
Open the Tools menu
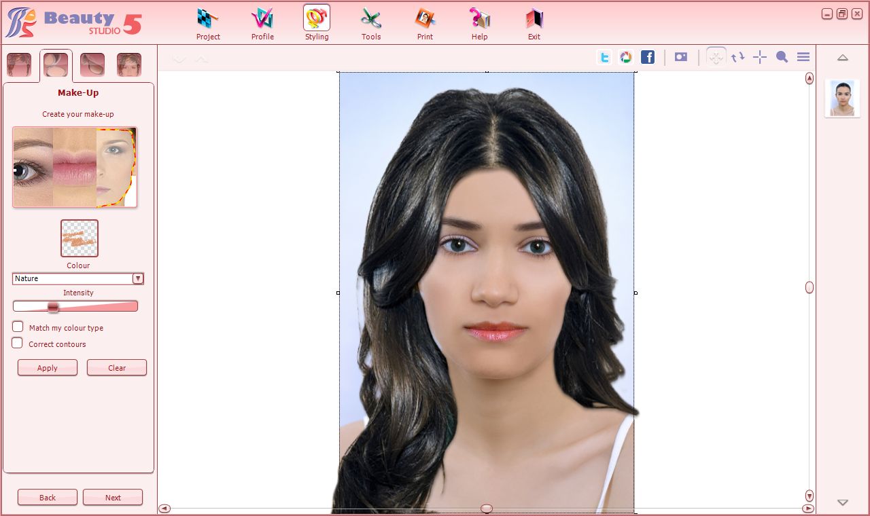pyautogui.click(x=371, y=24)
